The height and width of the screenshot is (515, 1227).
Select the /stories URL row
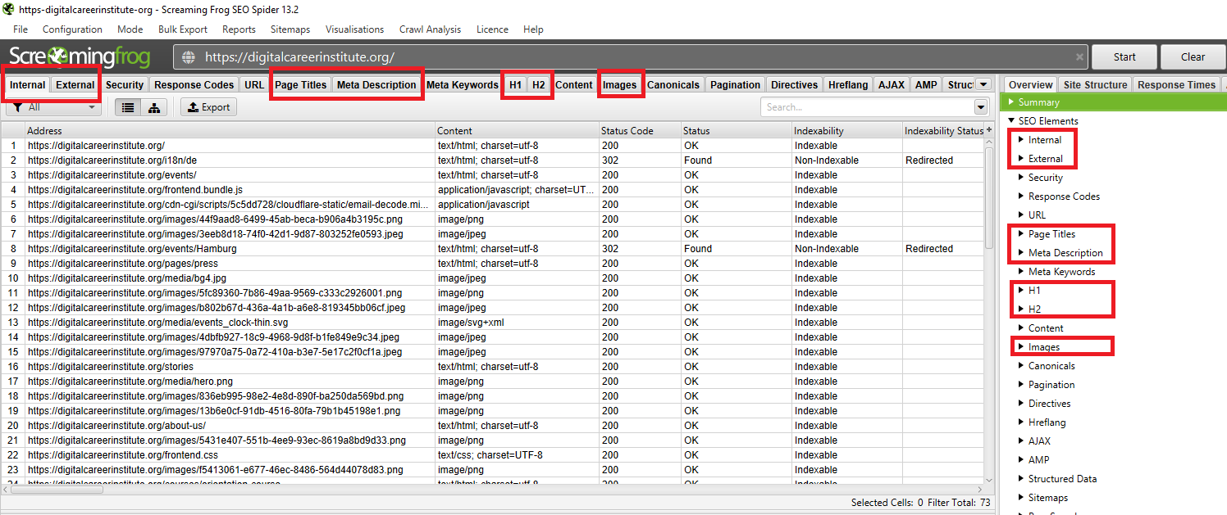pyautogui.click(x=492, y=367)
